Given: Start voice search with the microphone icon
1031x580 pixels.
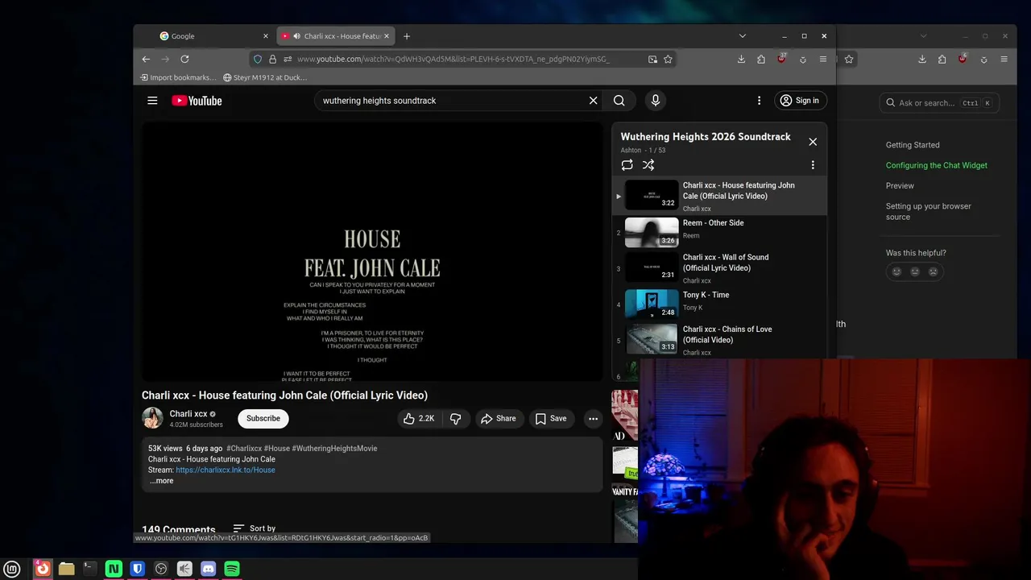Looking at the screenshot, I should [x=656, y=101].
